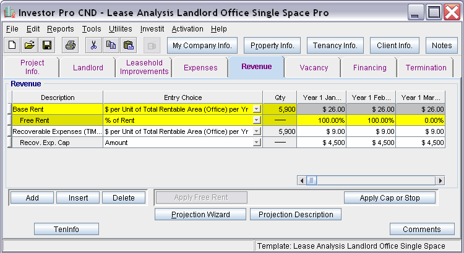Open Free Rent entry choice dropdown
Image resolution: width=464 pixels, height=253 pixels.
click(257, 120)
